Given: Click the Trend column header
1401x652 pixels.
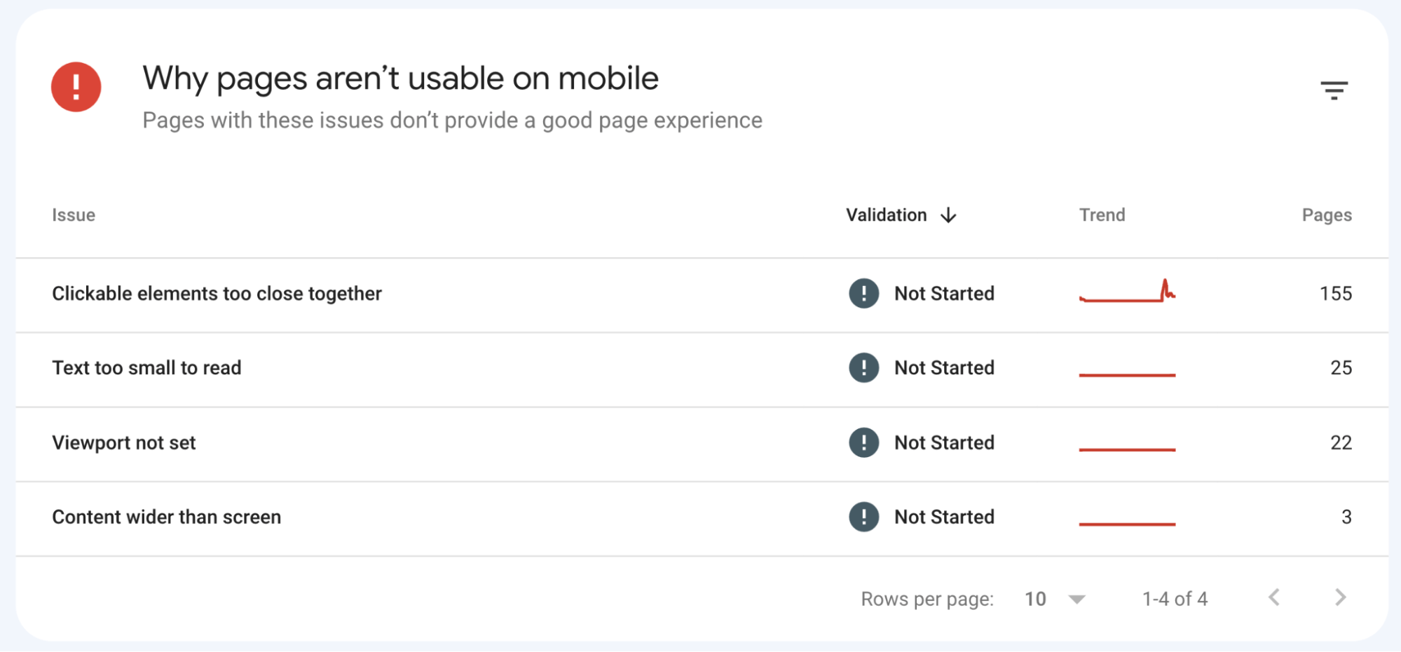Looking at the screenshot, I should (1102, 215).
